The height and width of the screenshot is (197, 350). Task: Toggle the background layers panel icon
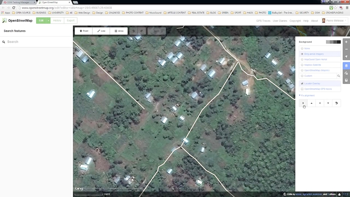click(x=346, y=66)
